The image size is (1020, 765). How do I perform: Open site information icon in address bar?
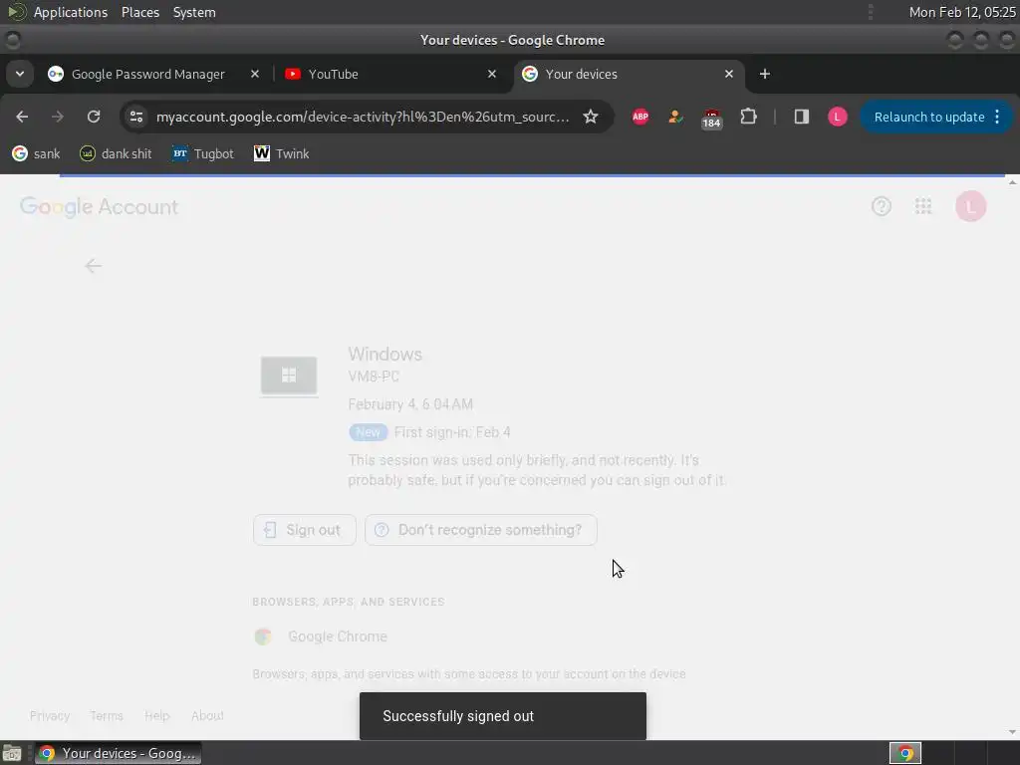click(x=136, y=118)
